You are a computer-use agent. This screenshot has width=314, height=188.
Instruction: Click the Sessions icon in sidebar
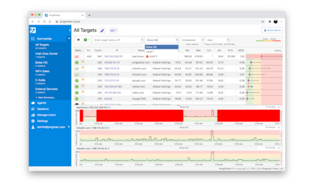33,109
